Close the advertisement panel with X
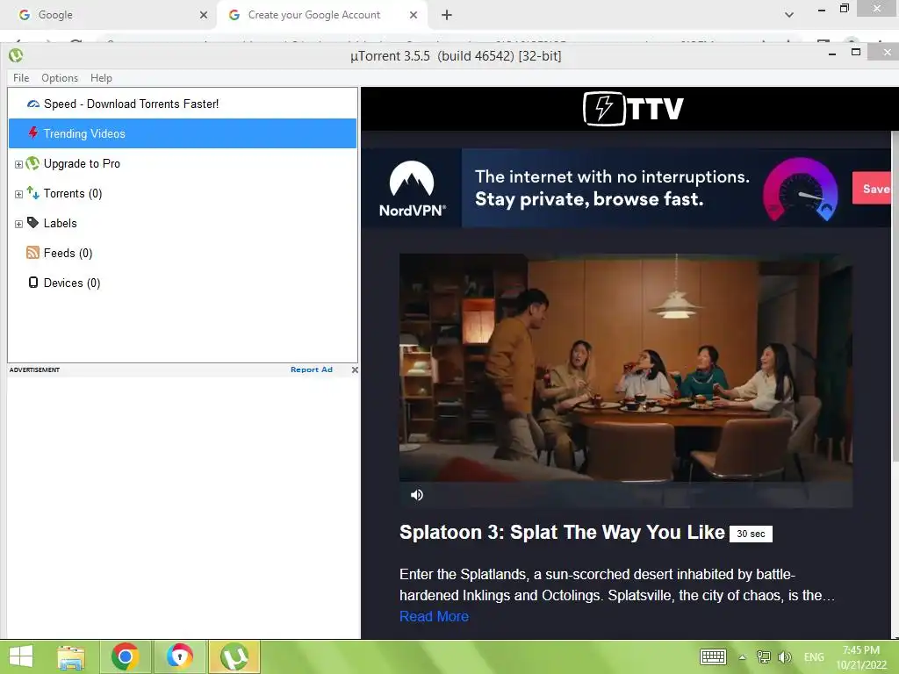 click(355, 369)
